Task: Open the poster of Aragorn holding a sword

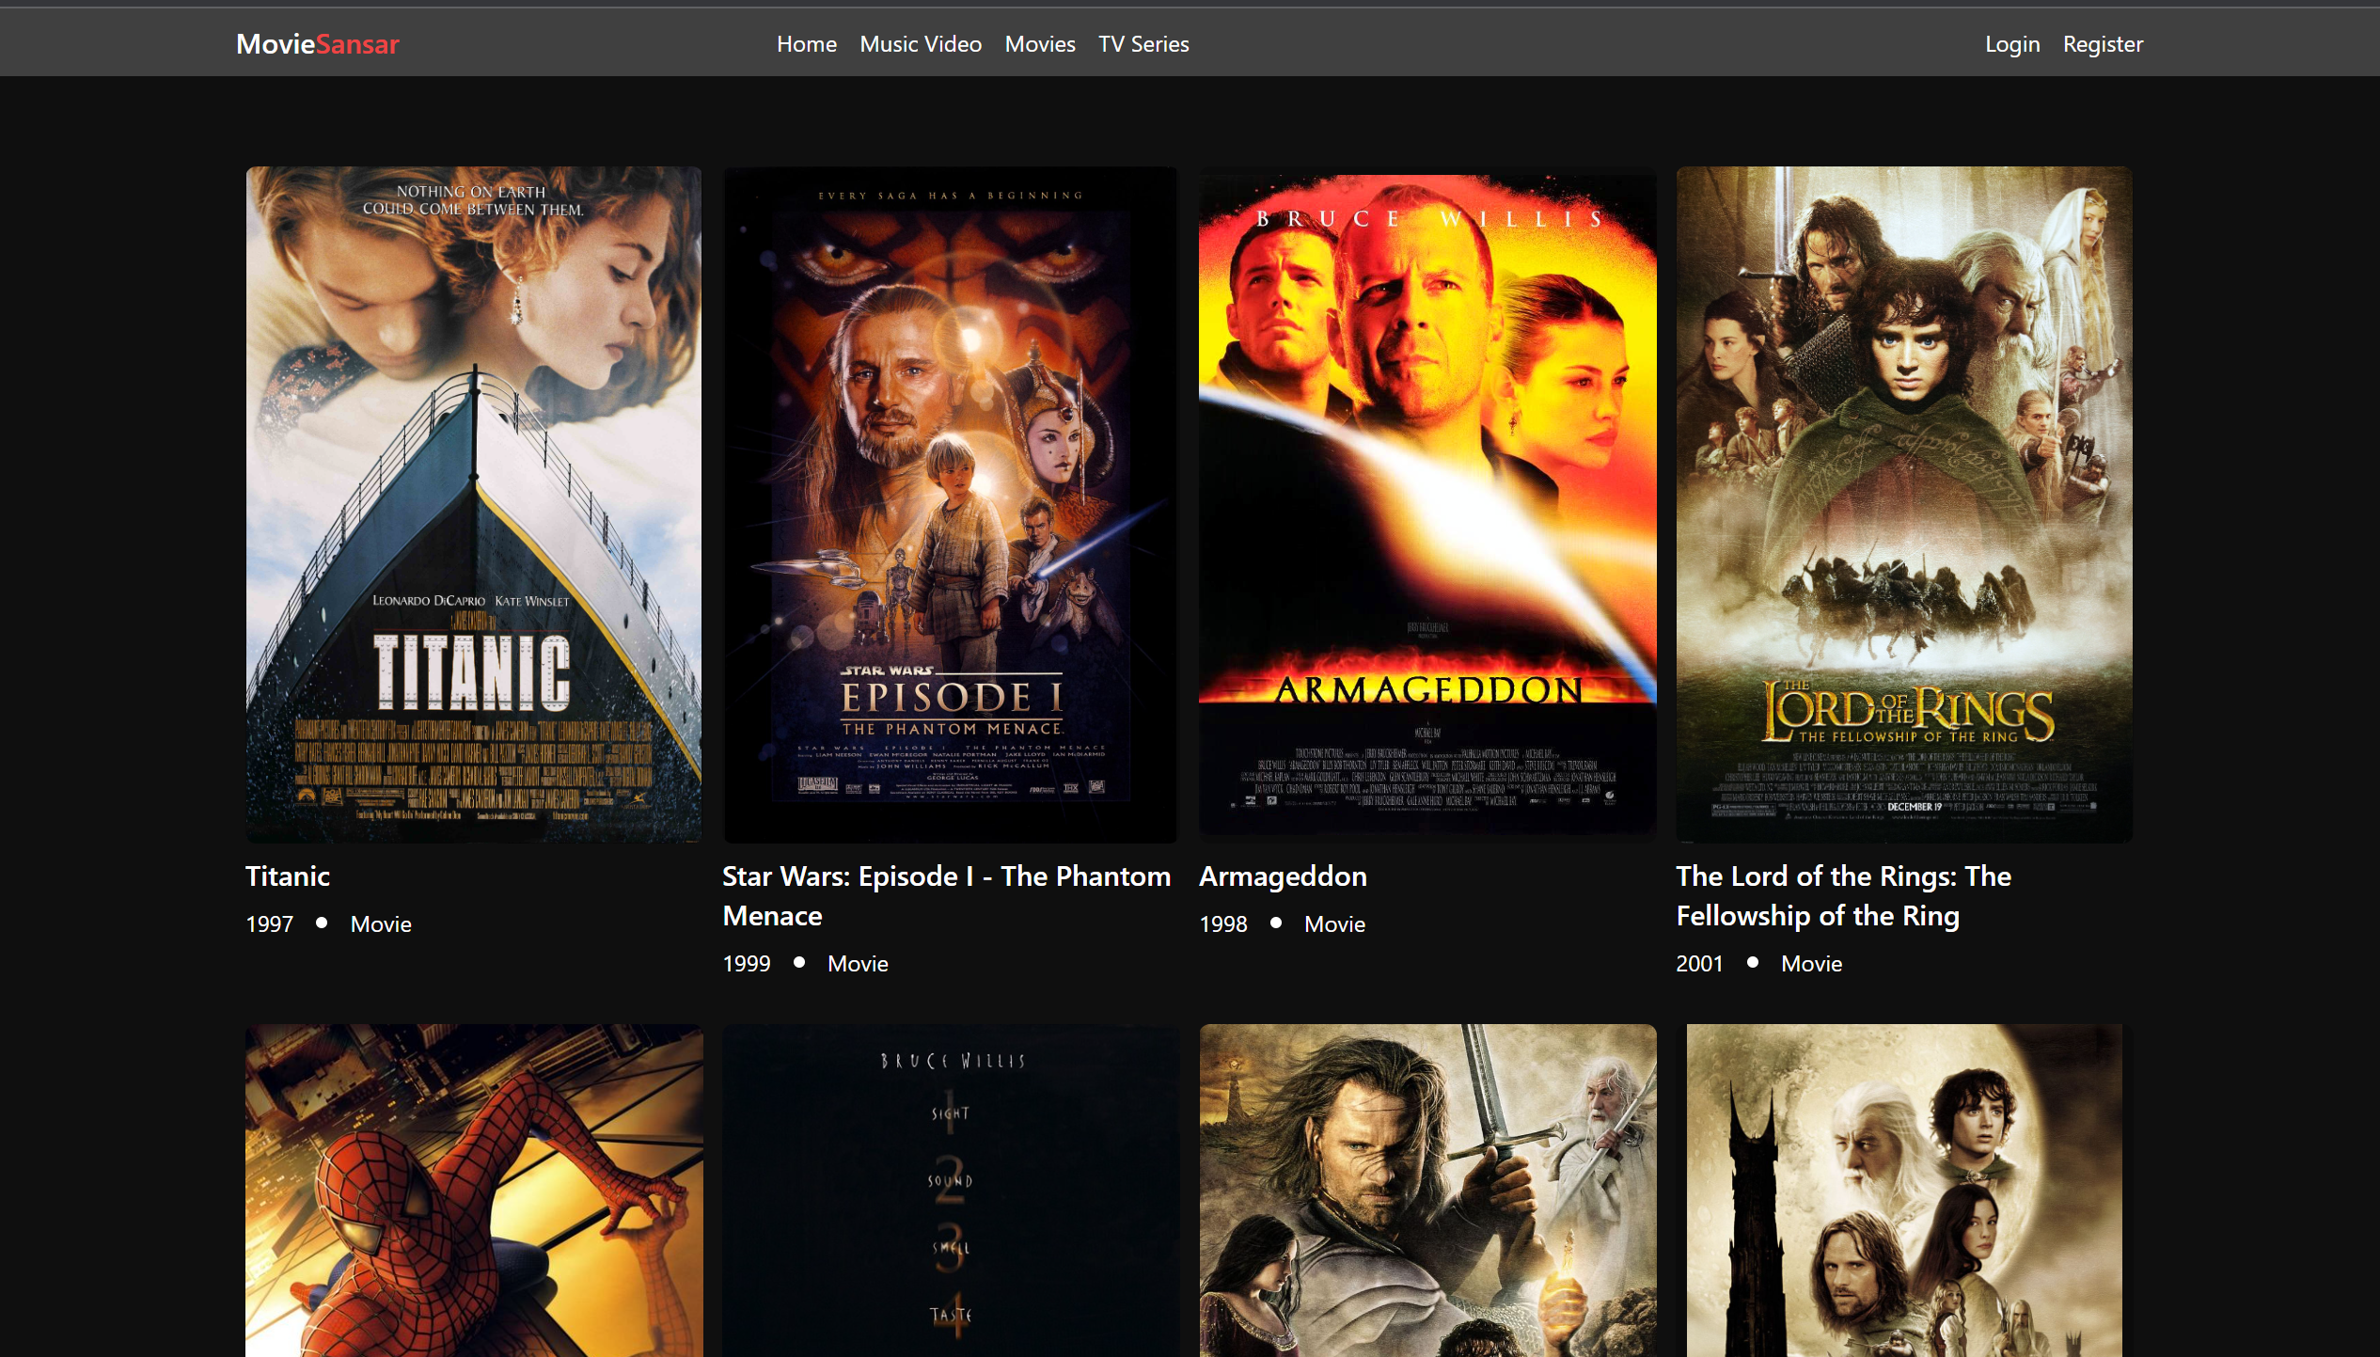Action: click(1427, 1190)
